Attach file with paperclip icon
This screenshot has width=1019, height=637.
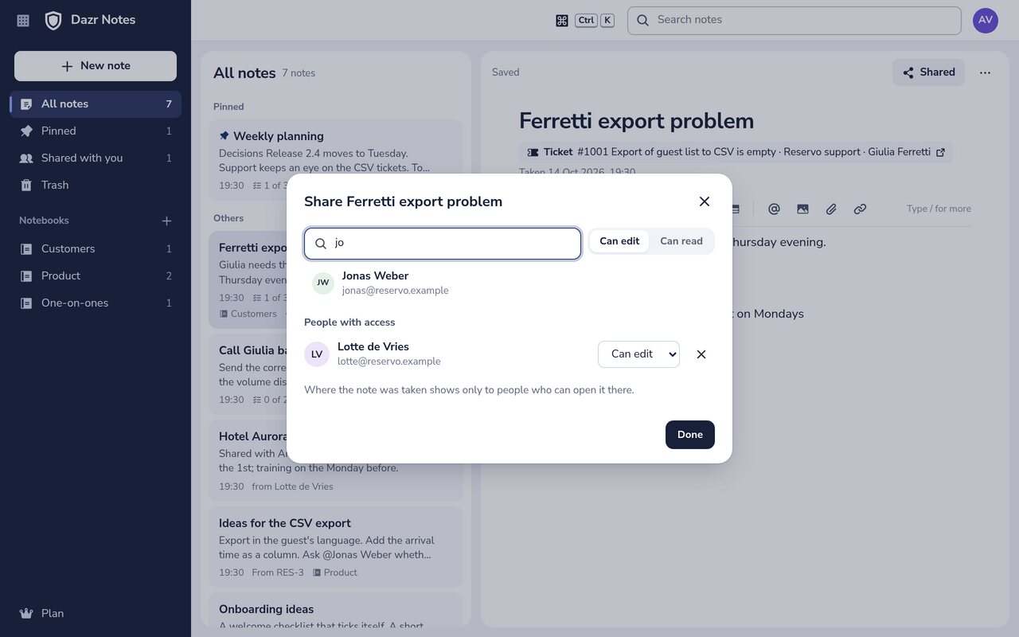click(x=831, y=209)
